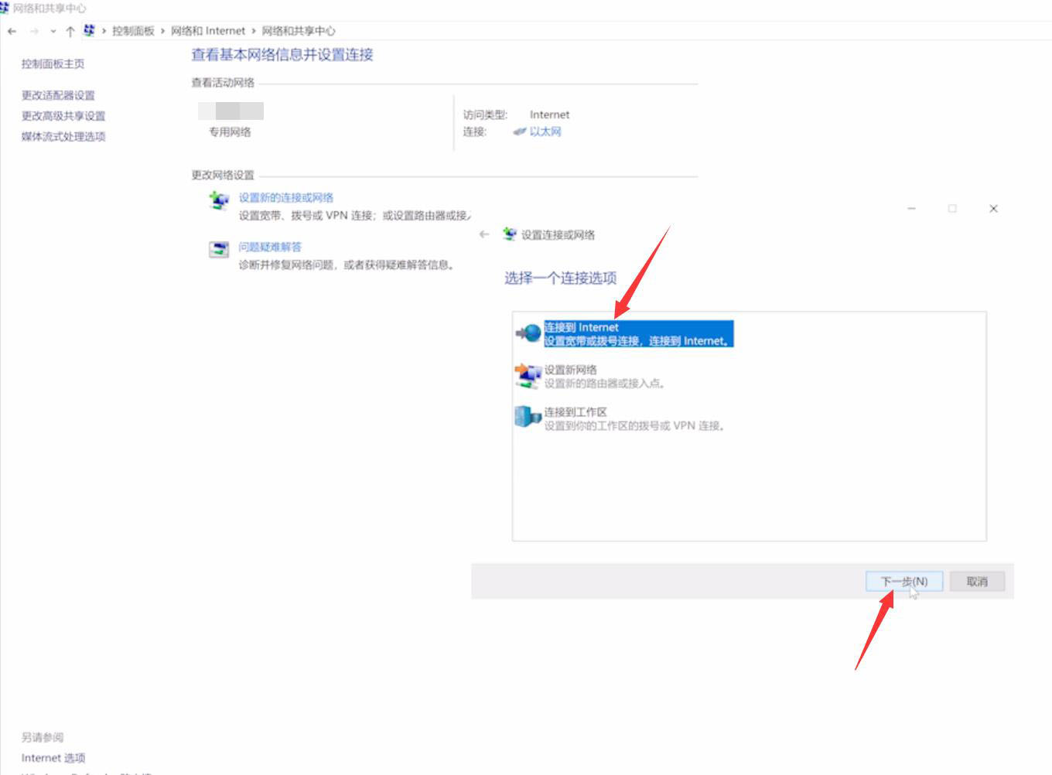Click the 查看基本网络信息并设置连接 heading

(282, 55)
